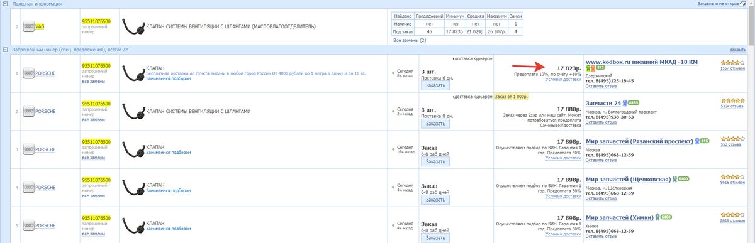Open 'Условия доставки' for Рязанский проспект offer
Viewport: 755px width, 243px height.
[564, 159]
